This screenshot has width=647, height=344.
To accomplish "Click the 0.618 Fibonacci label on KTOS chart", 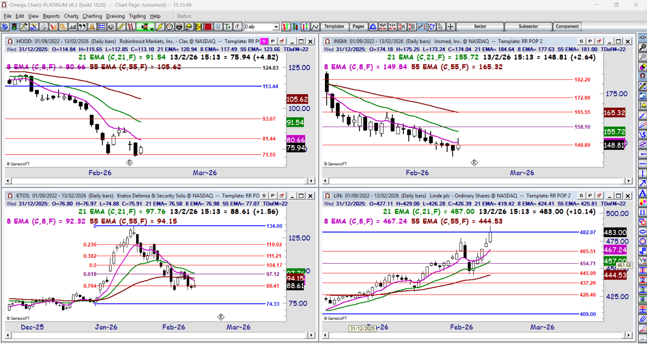I will click(90, 274).
